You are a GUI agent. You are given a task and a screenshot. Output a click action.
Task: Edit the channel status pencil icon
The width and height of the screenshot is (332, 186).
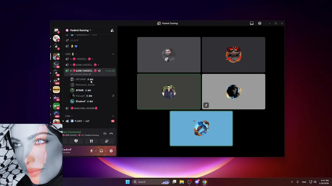pos(90,74)
